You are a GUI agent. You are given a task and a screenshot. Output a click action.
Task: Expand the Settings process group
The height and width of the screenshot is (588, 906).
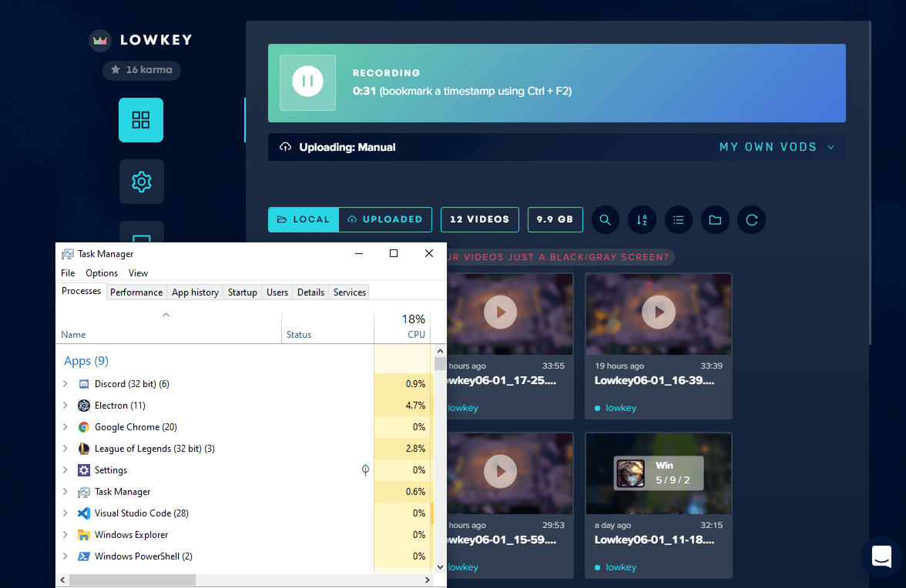tap(65, 470)
